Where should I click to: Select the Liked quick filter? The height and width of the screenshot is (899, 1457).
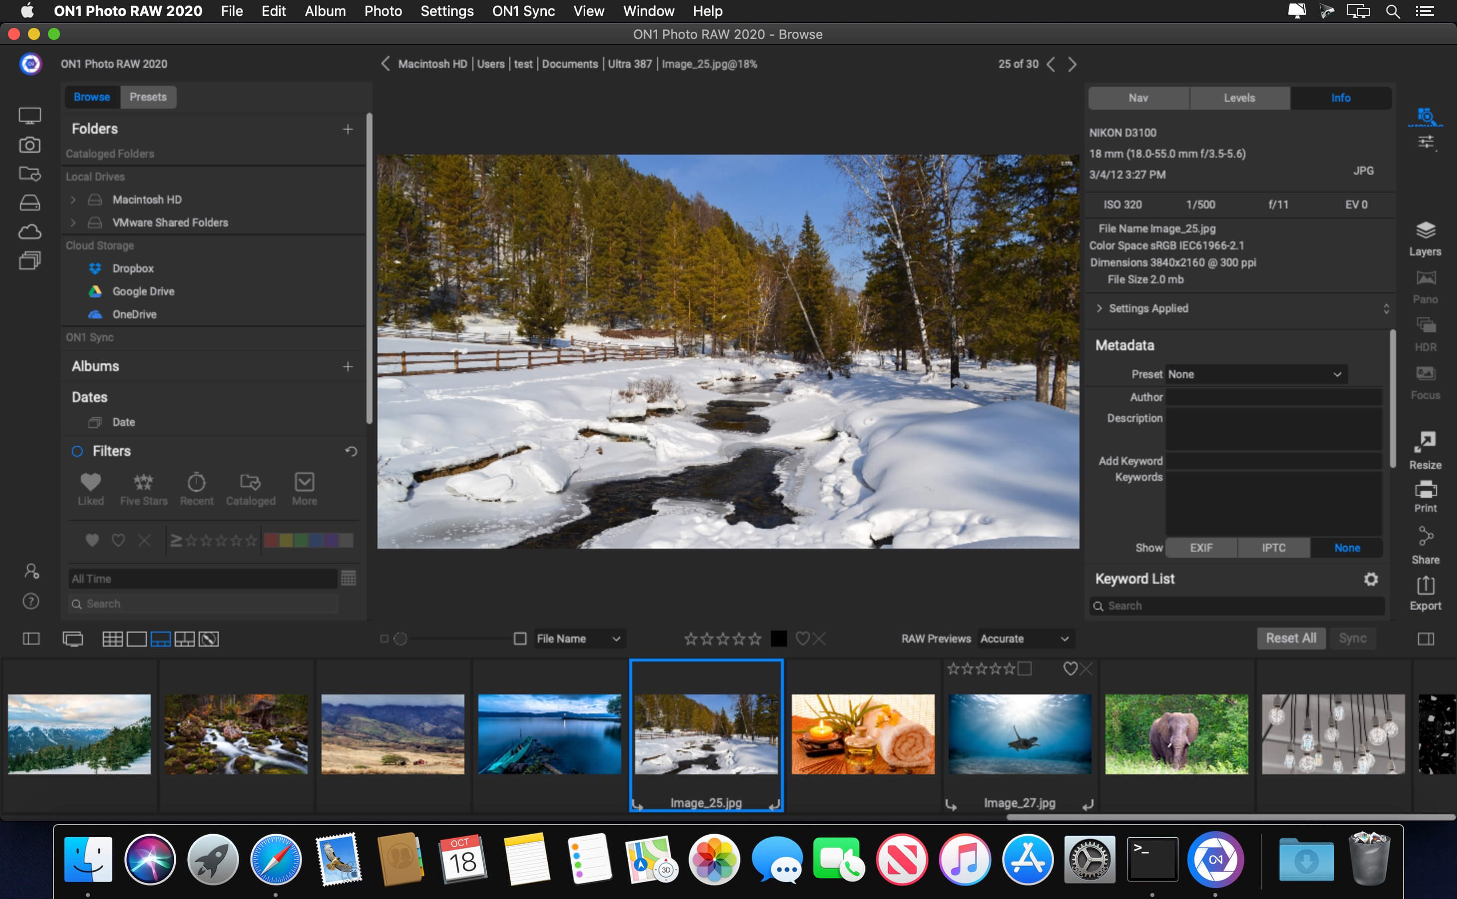90,489
